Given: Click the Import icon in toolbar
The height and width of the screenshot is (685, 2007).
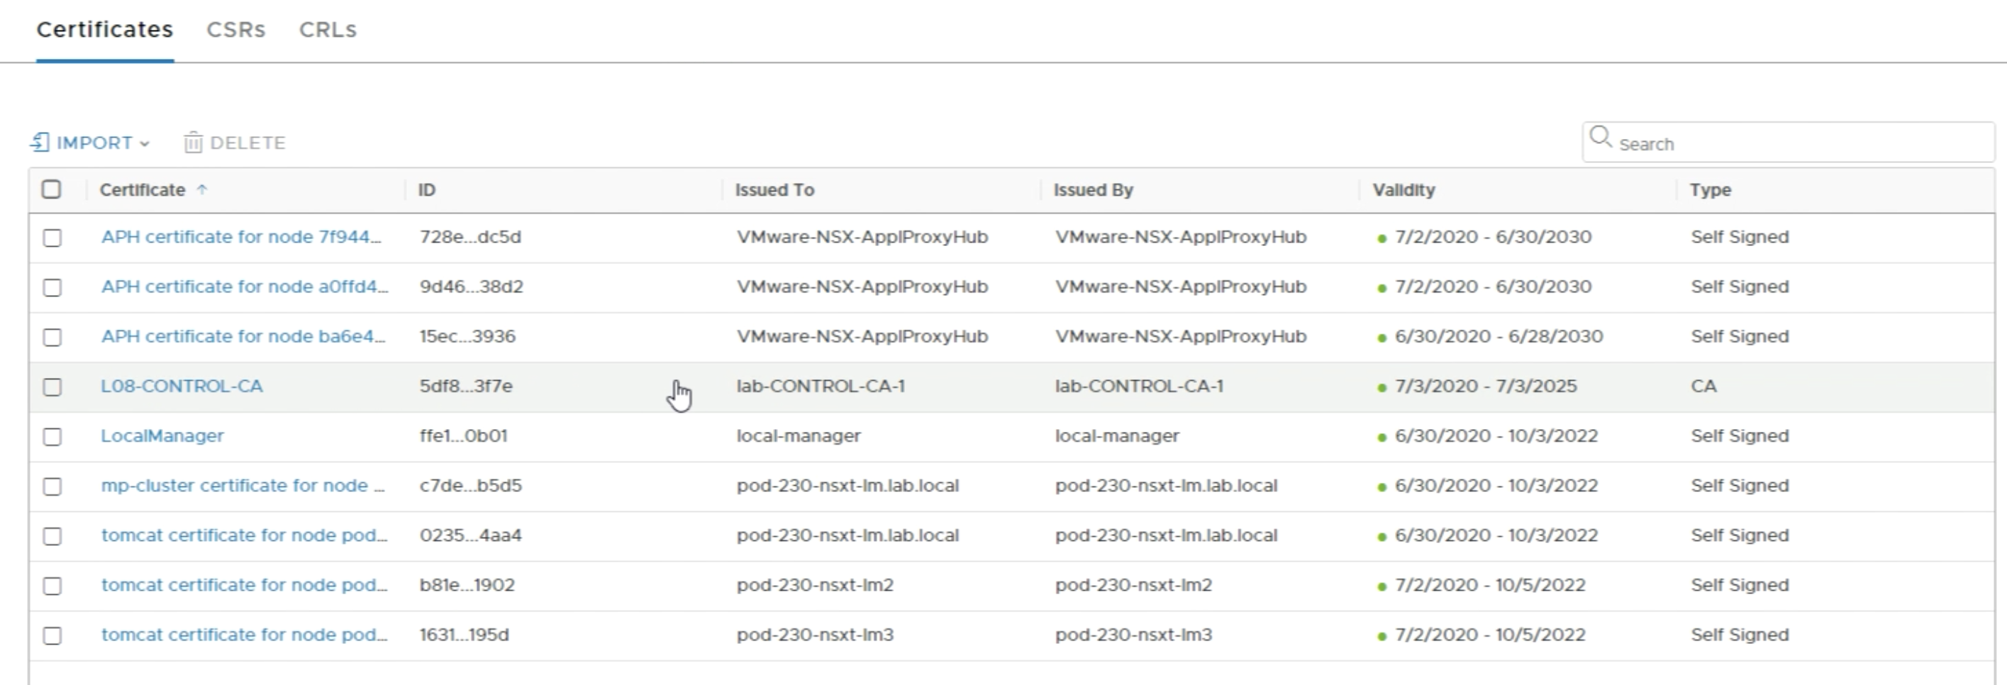Looking at the screenshot, I should tap(40, 143).
